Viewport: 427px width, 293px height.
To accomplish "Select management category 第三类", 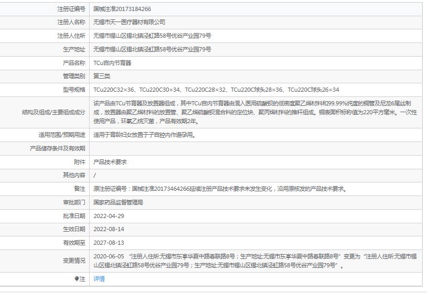I will tap(102, 76).
